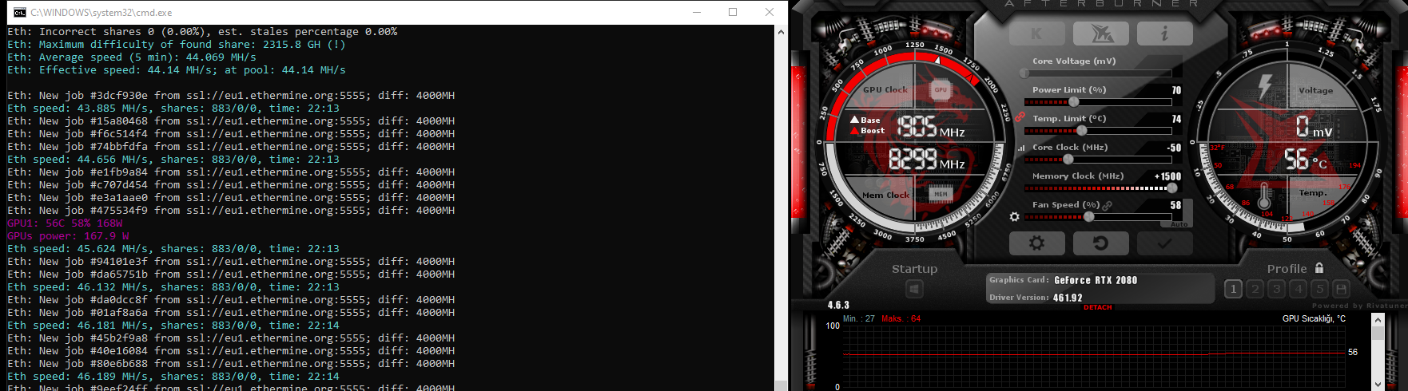The width and height of the screenshot is (1408, 391).
Task: Click the Core Voltage slider handle
Action: [x=1024, y=73]
